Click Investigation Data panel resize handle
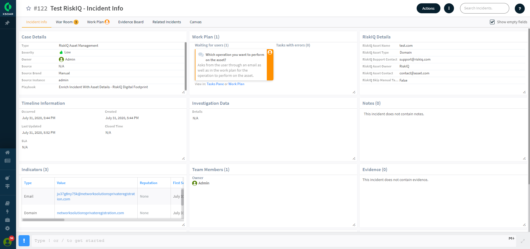 point(354,158)
